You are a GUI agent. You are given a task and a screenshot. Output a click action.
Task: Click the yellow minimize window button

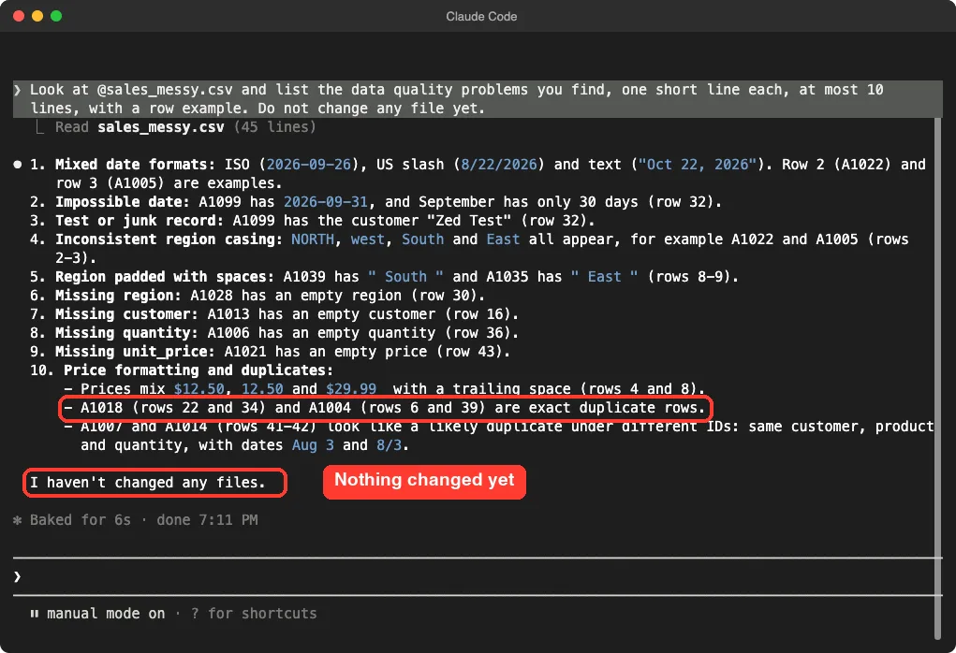coord(37,16)
